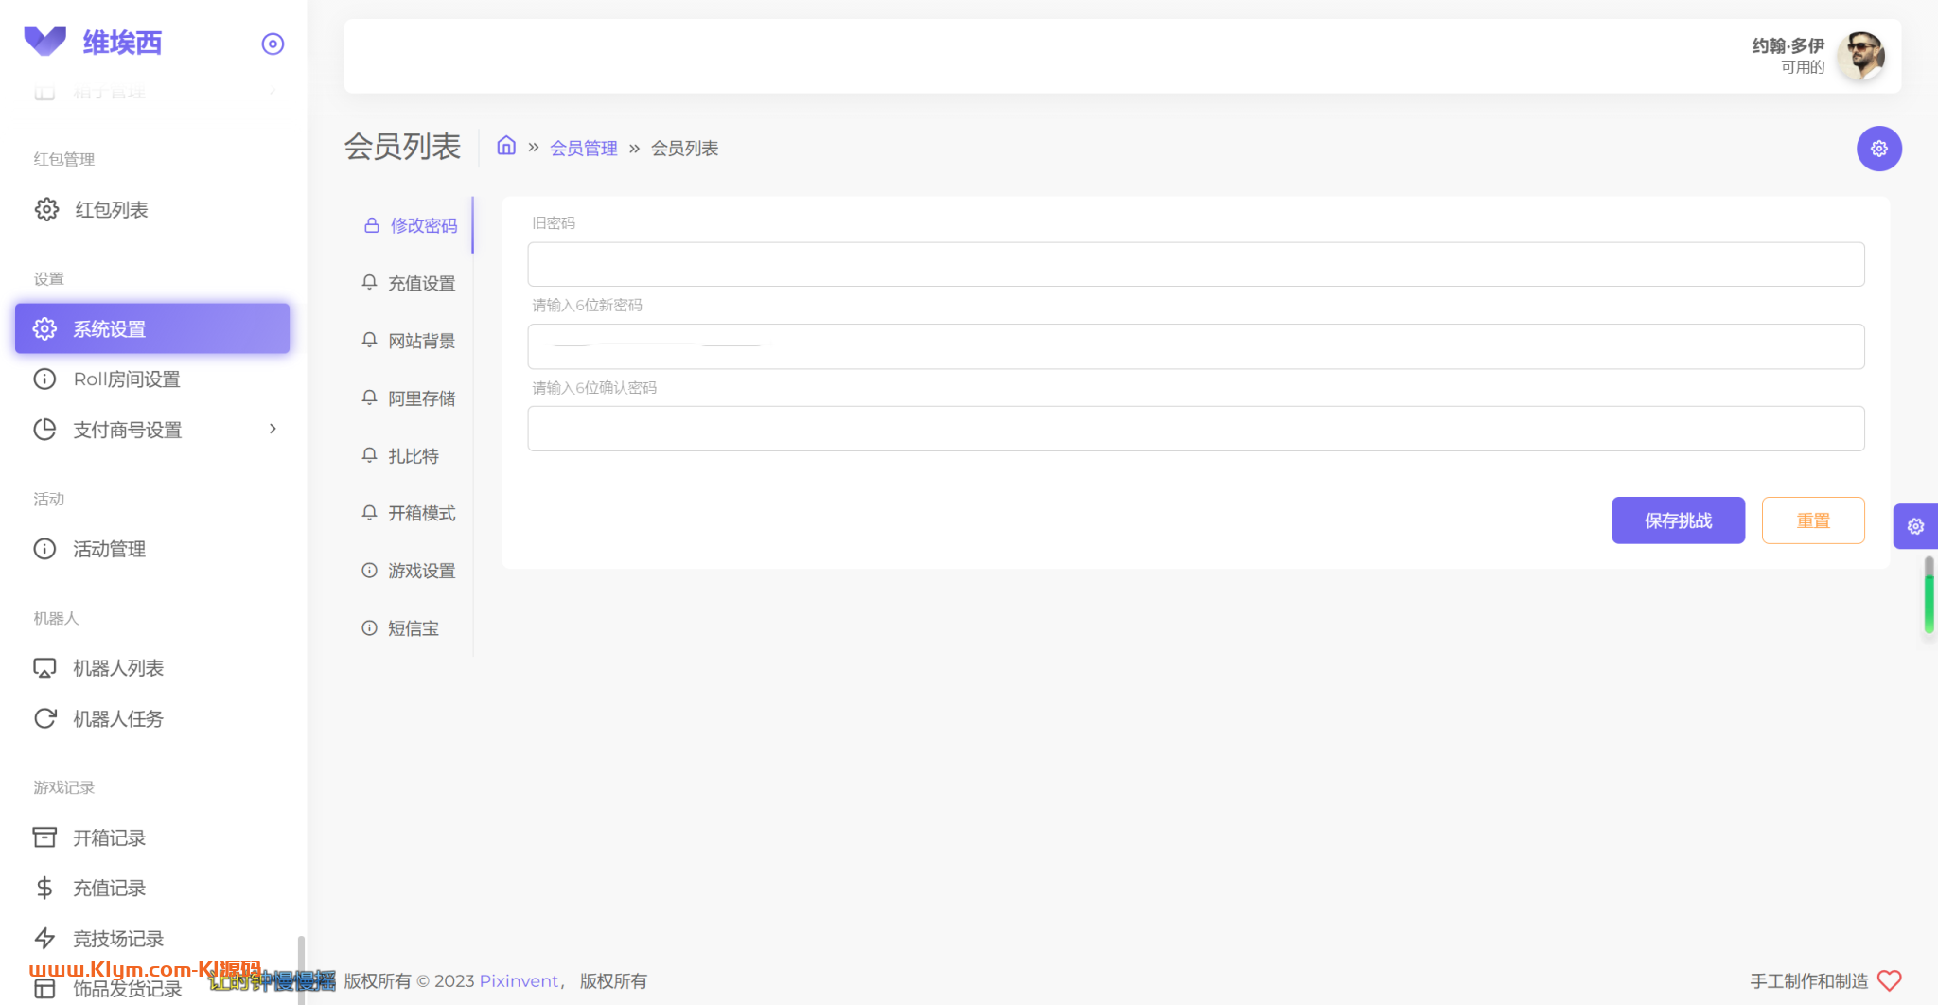Click the sidebar scrollbar thumb
1938x1005 pixels.
[x=301, y=970]
